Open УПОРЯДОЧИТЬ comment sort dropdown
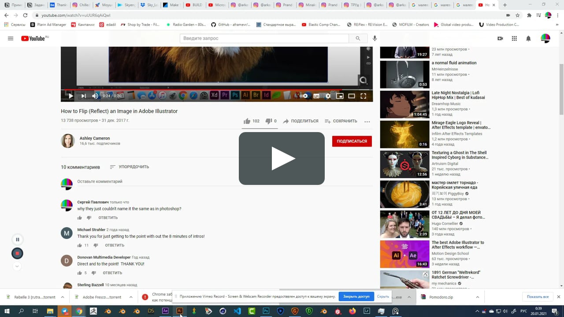Viewport: 564px width, 317px height. point(129,167)
